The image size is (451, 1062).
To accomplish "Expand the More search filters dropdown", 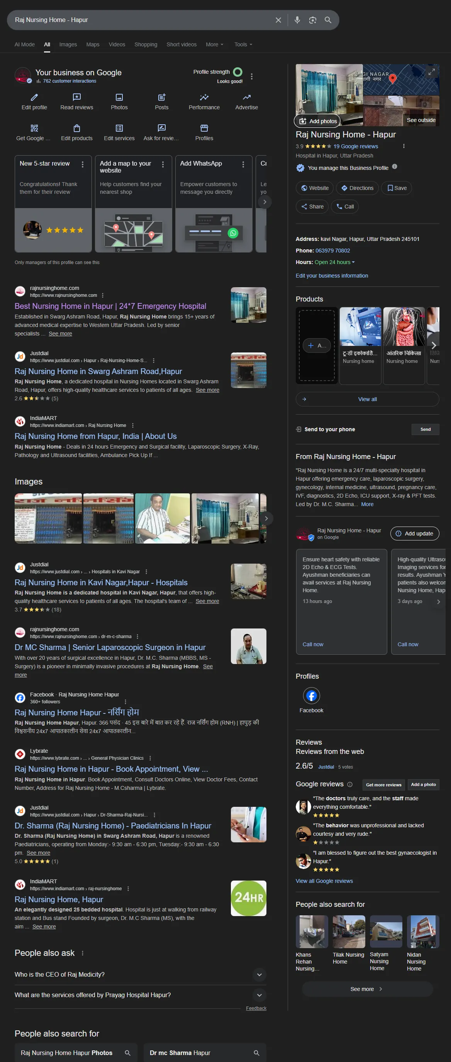I will click(214, 44).
